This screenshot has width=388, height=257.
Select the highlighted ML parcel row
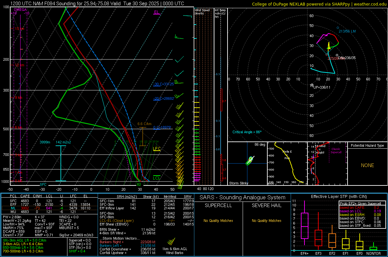(x=49, y=208)
